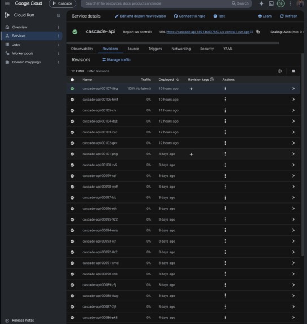Switch to the Networking tab
The image size is (307, 324).
181,49
